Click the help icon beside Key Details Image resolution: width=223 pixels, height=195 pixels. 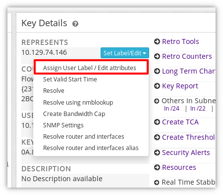click(x=75, y=24)
